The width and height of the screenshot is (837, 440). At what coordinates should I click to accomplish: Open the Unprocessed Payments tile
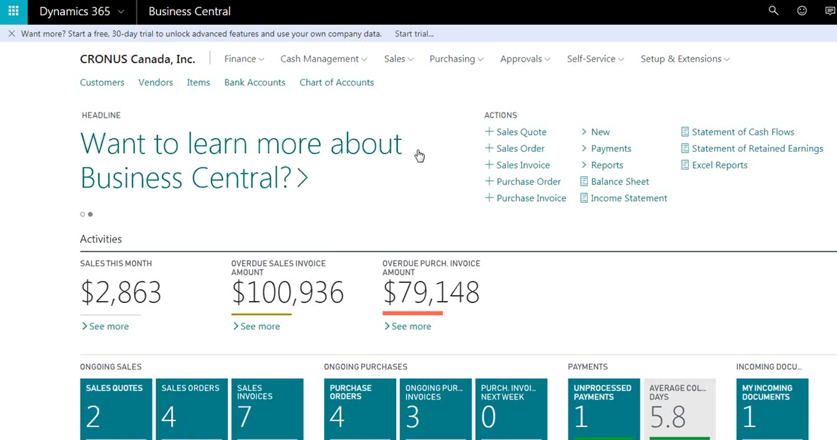pos(604,409)
